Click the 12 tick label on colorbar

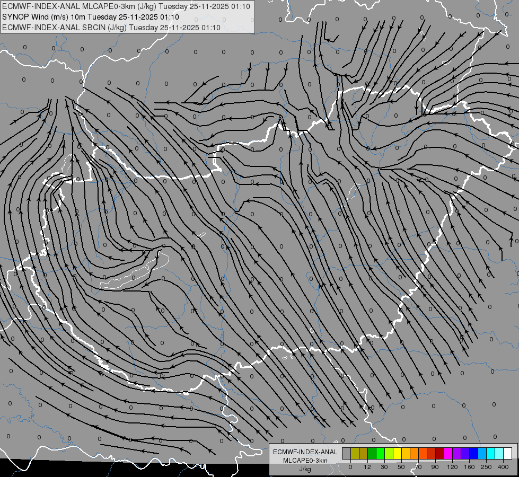367,467
